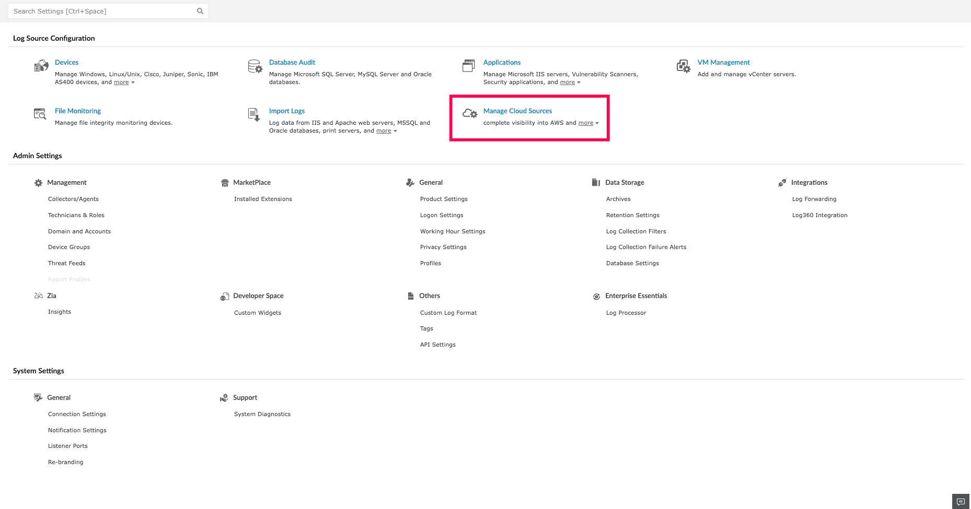Click the Database Audit icon
The height and width of the screenshot is (509, 971).
click(x=255, y=67)
